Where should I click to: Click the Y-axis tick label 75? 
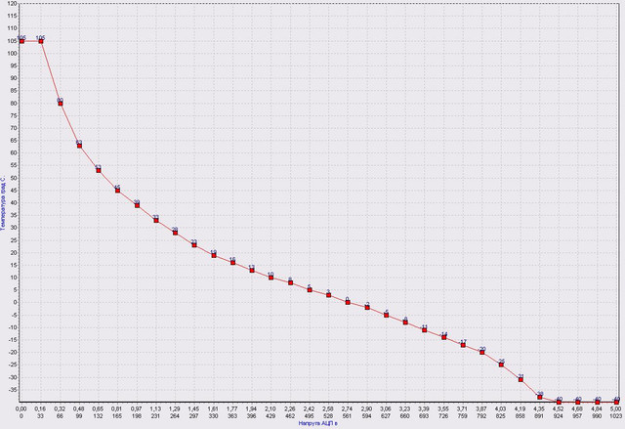point(13,115)
